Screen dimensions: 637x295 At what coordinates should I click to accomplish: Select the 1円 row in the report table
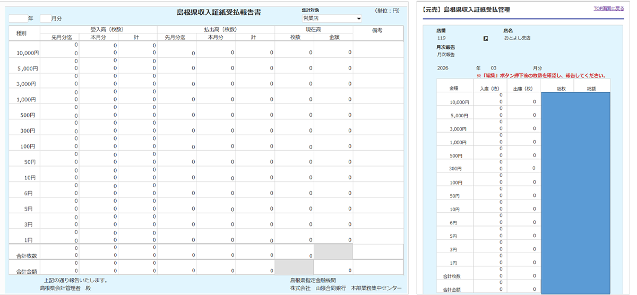click(x=206, y=236)
